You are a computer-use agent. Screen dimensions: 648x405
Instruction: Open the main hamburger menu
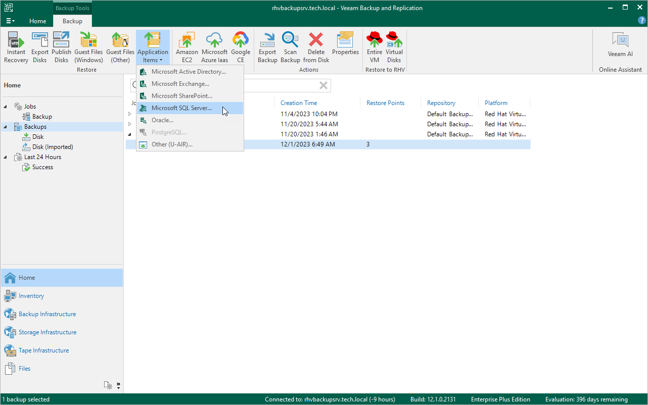(10, 21)
